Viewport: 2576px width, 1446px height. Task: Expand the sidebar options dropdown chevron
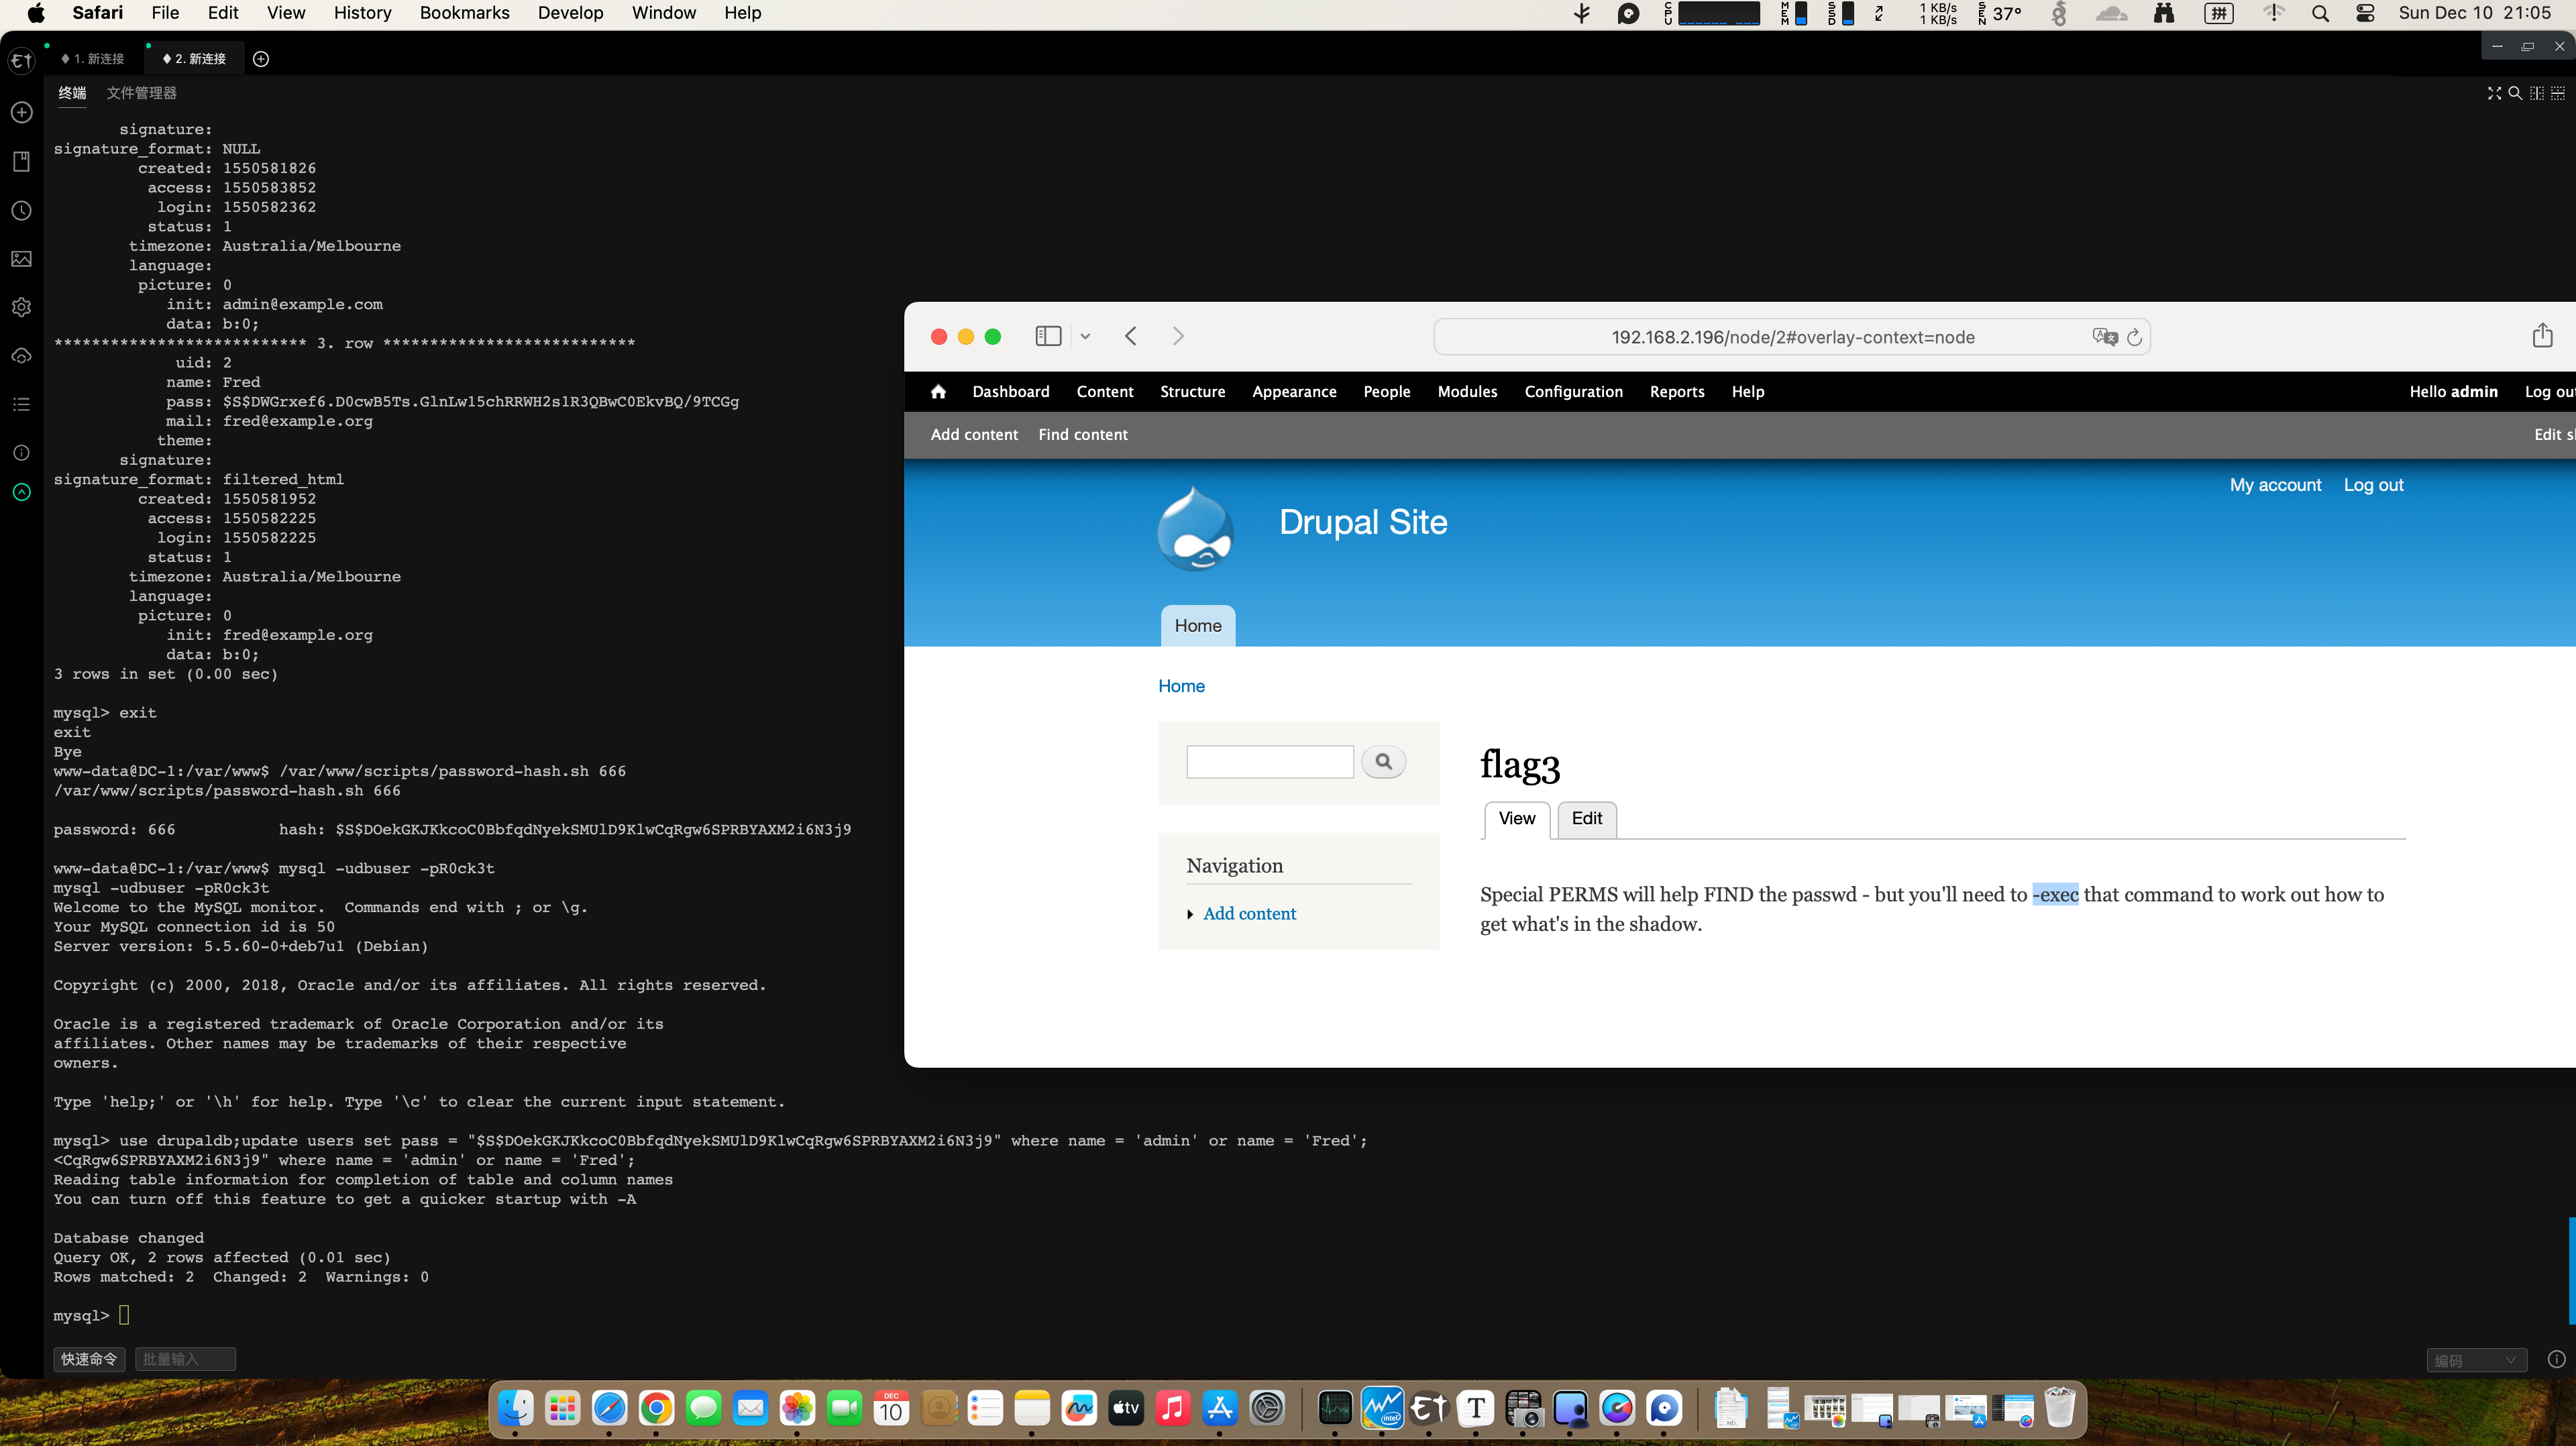[1085, 337]
